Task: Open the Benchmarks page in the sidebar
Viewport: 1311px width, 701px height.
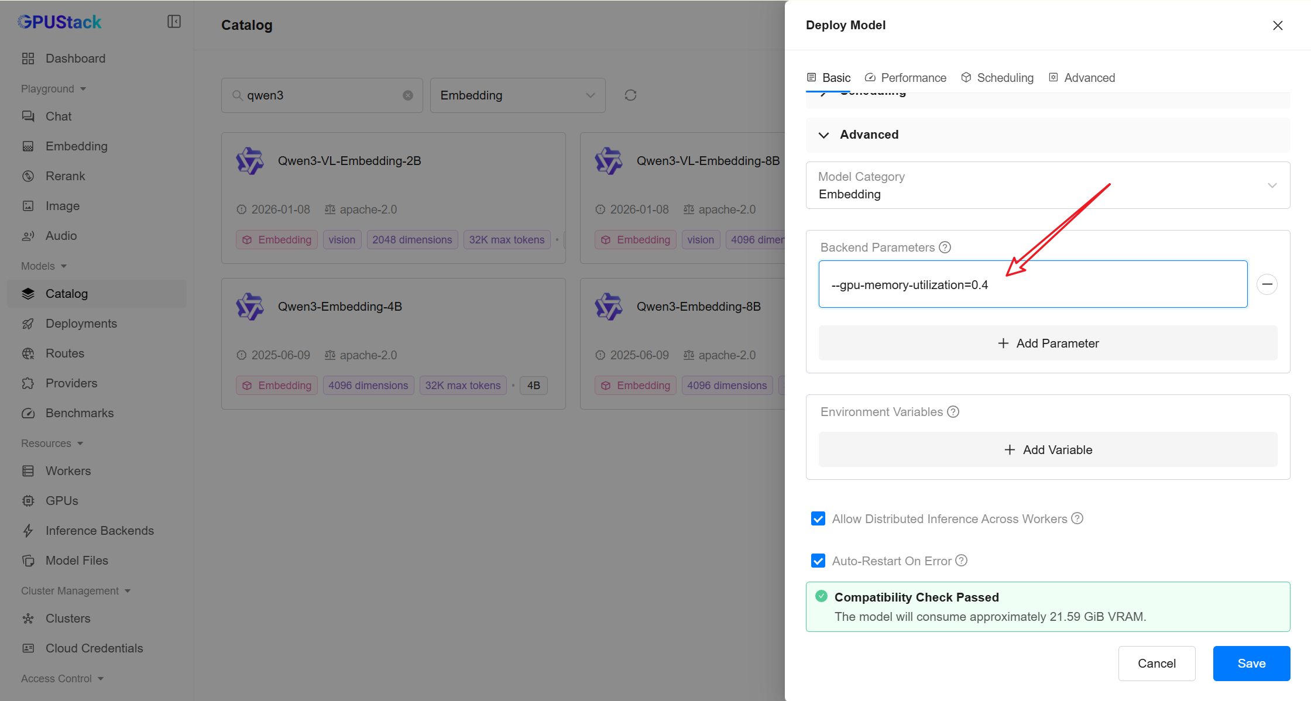Action: click(80, 413)
